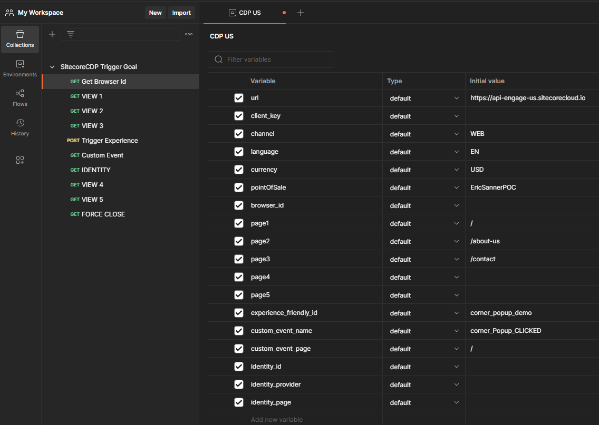Image resolution: width=599 pixels, height=425 pixels.
Task: Toggle the identity_page variable checkbox
Action: (239, 402)
